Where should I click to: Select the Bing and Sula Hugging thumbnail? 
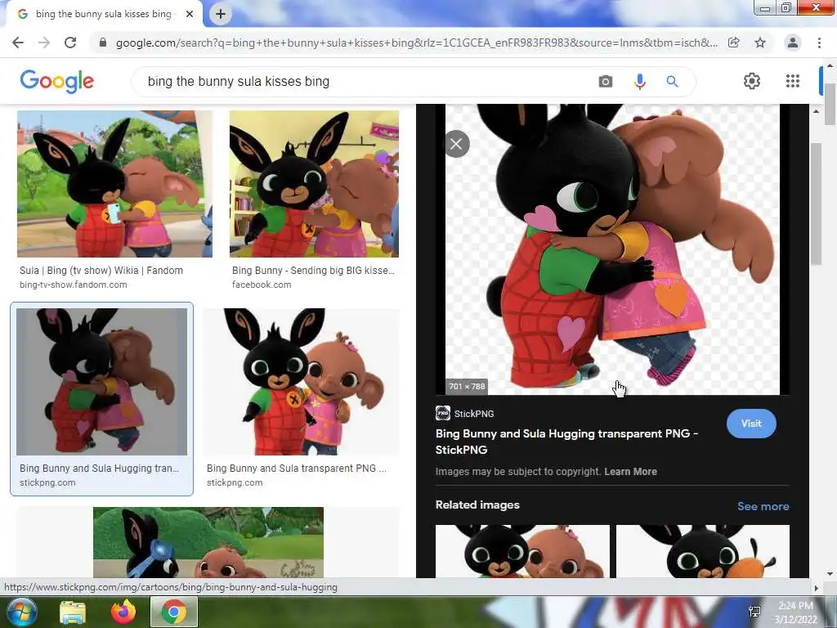point(101,382)
